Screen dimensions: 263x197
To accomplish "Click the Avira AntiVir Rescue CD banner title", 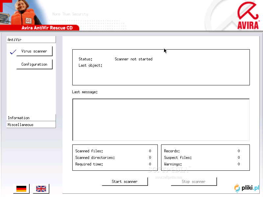I will pyautogui.click(x=47, y=28).
